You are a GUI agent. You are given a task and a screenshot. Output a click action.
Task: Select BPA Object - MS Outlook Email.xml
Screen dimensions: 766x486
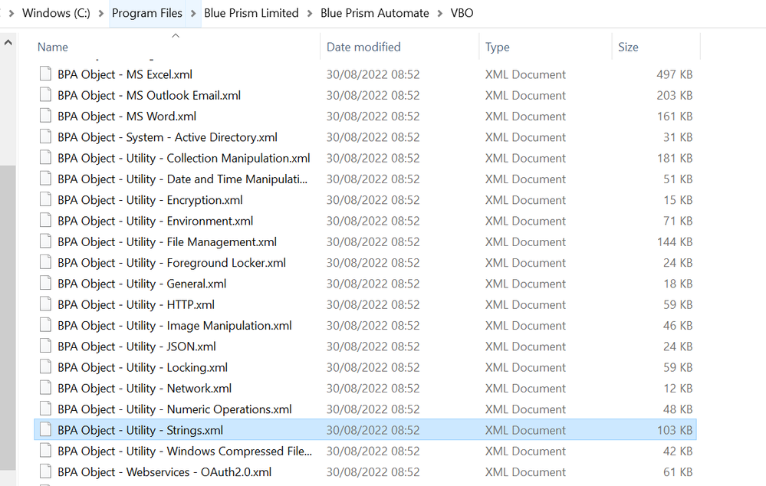pos(149,95)
